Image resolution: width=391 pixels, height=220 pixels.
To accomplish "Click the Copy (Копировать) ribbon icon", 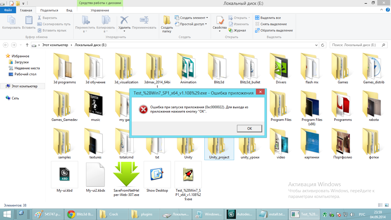I will pyautogui.click(x=11, y=21).
